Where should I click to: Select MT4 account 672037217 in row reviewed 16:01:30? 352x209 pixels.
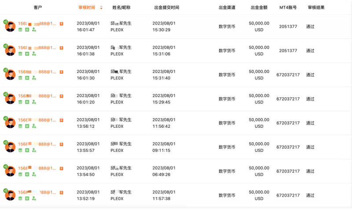(288, 75)
